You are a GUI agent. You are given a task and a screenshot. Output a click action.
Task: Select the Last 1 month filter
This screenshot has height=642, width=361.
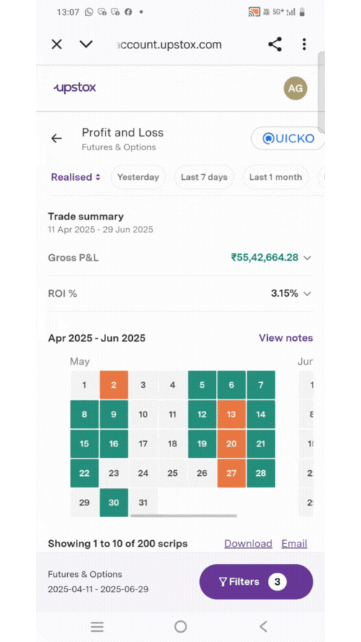click(276, 177)
